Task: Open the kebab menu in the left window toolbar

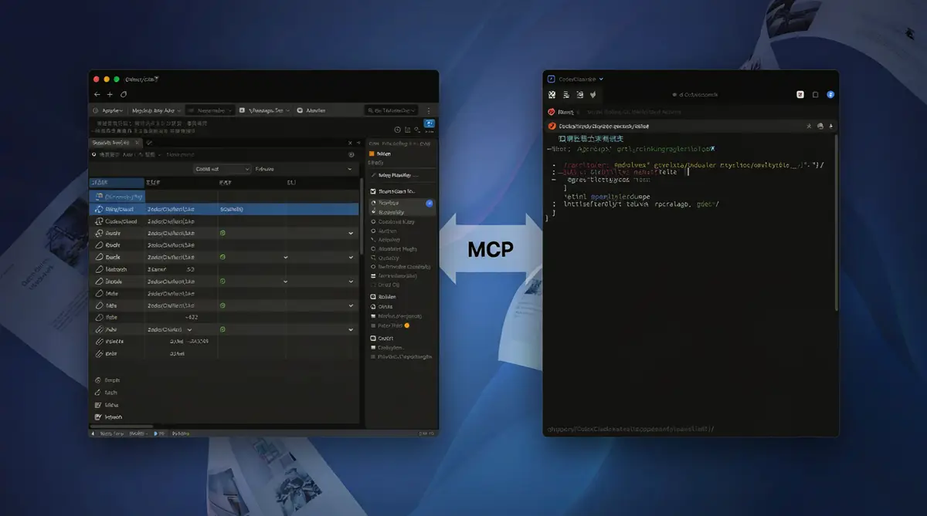Action: click(430, 110)
